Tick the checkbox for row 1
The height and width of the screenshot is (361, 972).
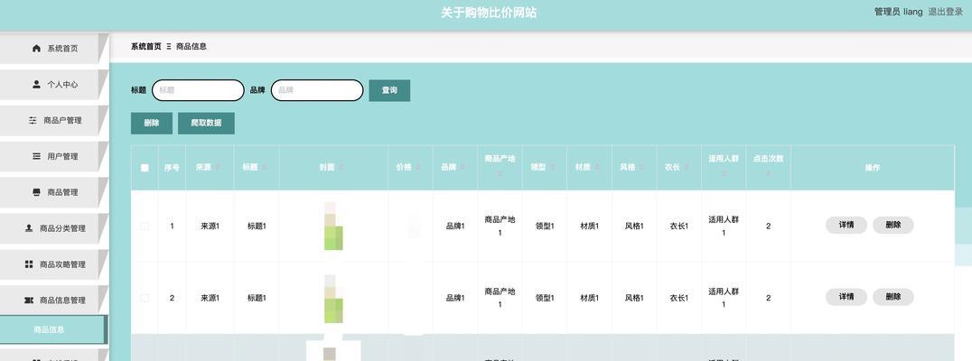pos(145,226)
